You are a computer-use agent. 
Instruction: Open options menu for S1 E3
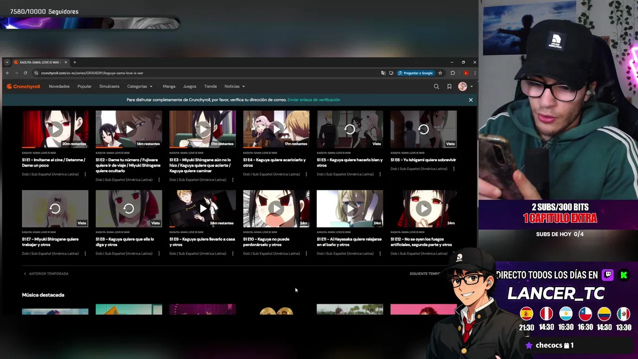pyautogui.click(x=233, y=179)
